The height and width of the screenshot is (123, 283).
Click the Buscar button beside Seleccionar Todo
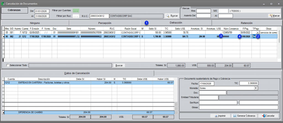[x=119, y=65]
